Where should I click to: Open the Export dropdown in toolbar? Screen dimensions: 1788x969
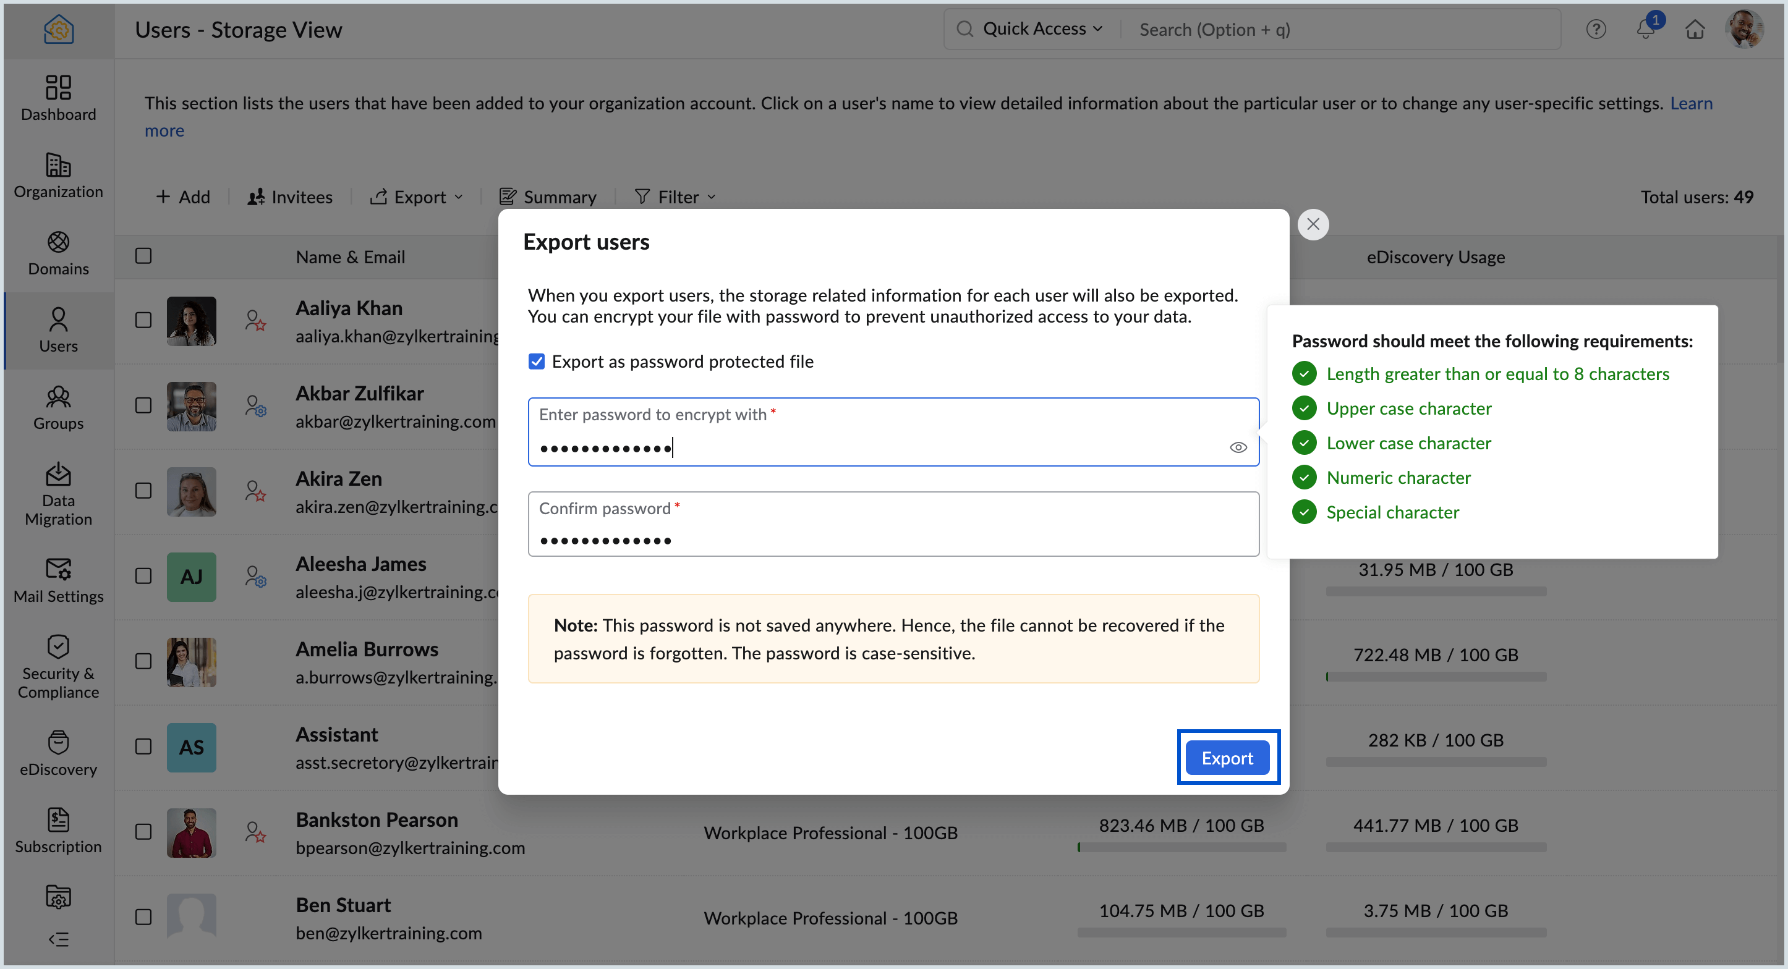pyautogui.click(x=417, y=197)
